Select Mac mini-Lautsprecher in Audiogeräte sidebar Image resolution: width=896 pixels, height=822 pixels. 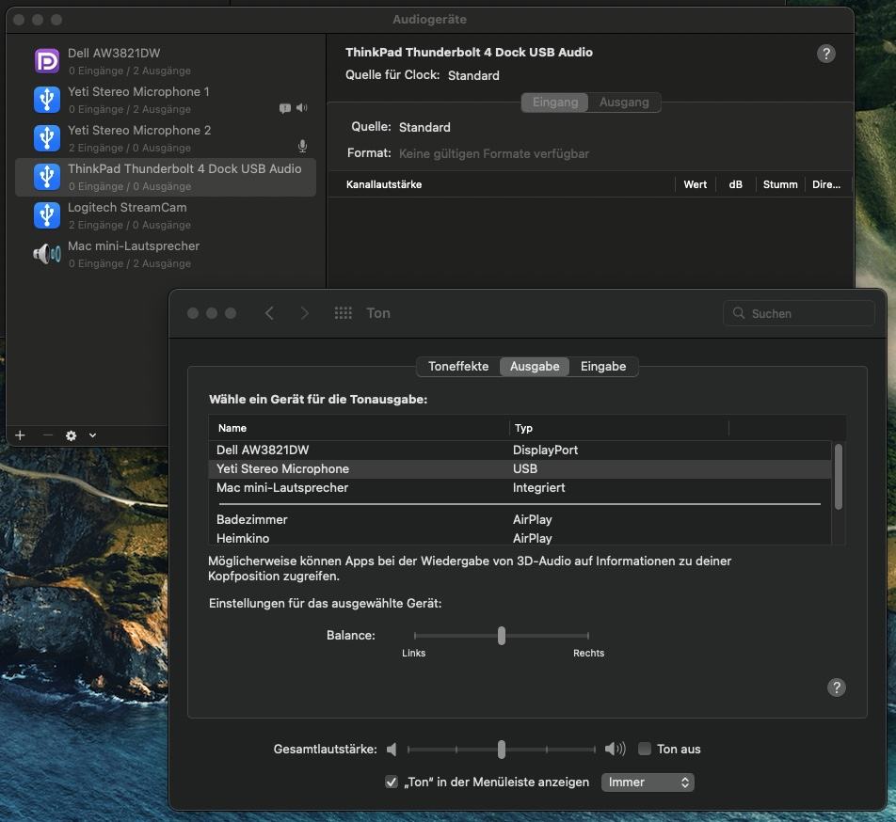tap(166, 253)
